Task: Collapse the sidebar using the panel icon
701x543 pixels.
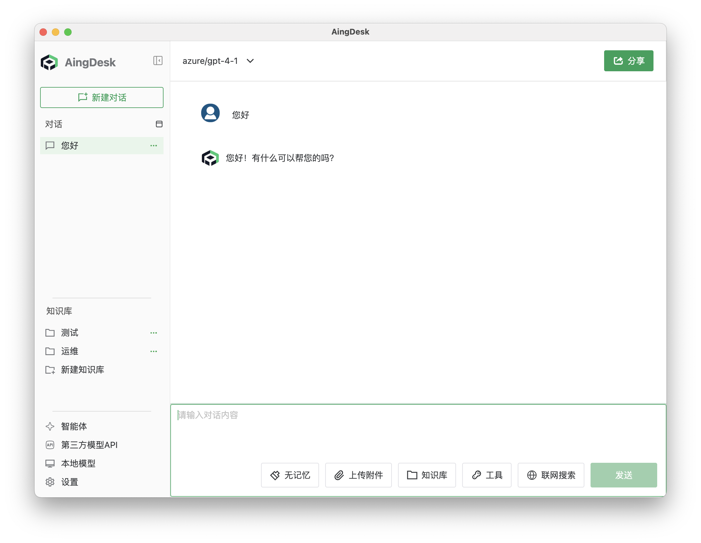Action: pos(158,61)
